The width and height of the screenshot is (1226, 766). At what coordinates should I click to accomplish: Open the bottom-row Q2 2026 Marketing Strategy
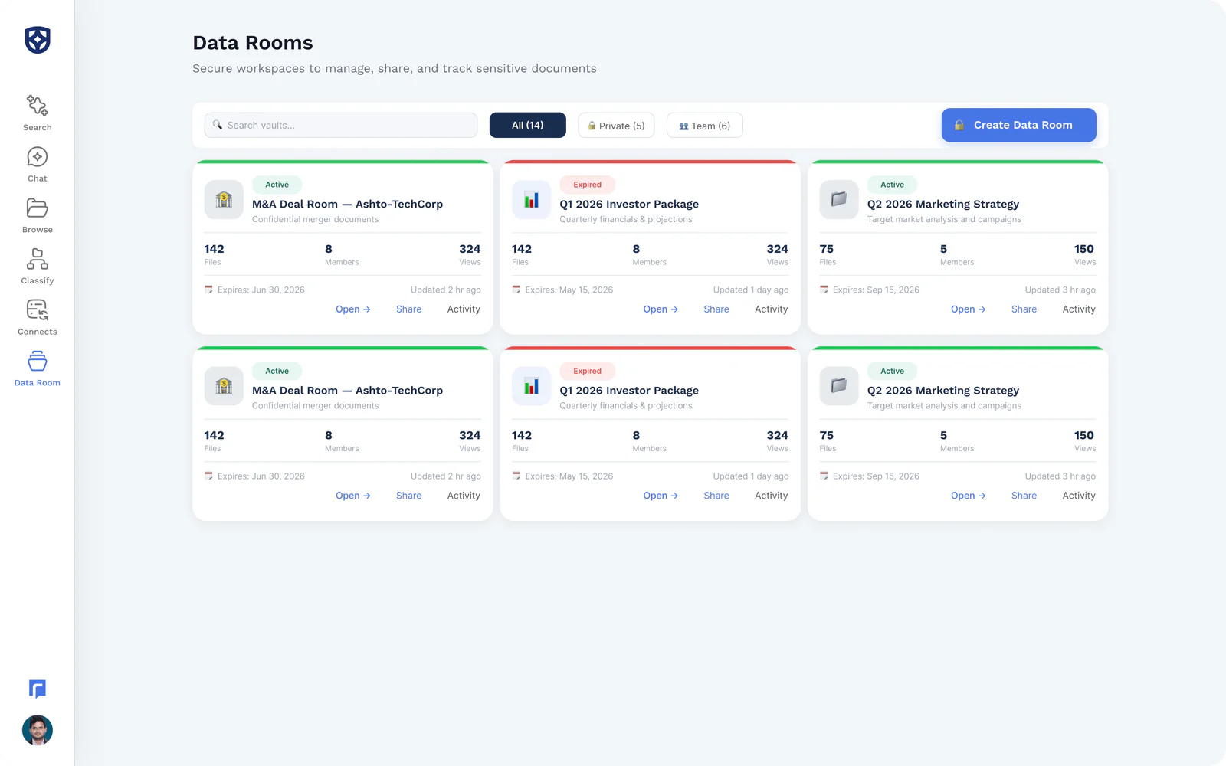(x=969, y=496)
